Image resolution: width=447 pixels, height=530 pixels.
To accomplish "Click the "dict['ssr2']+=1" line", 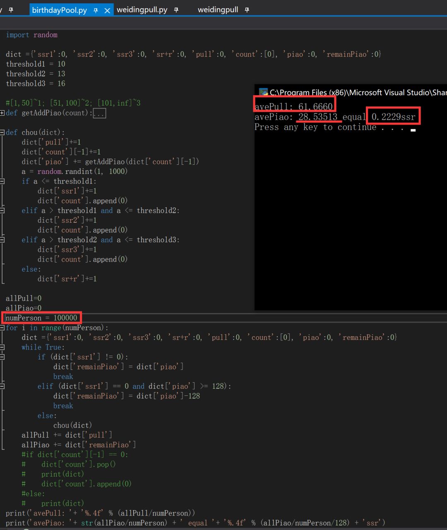I will [67, 220].
